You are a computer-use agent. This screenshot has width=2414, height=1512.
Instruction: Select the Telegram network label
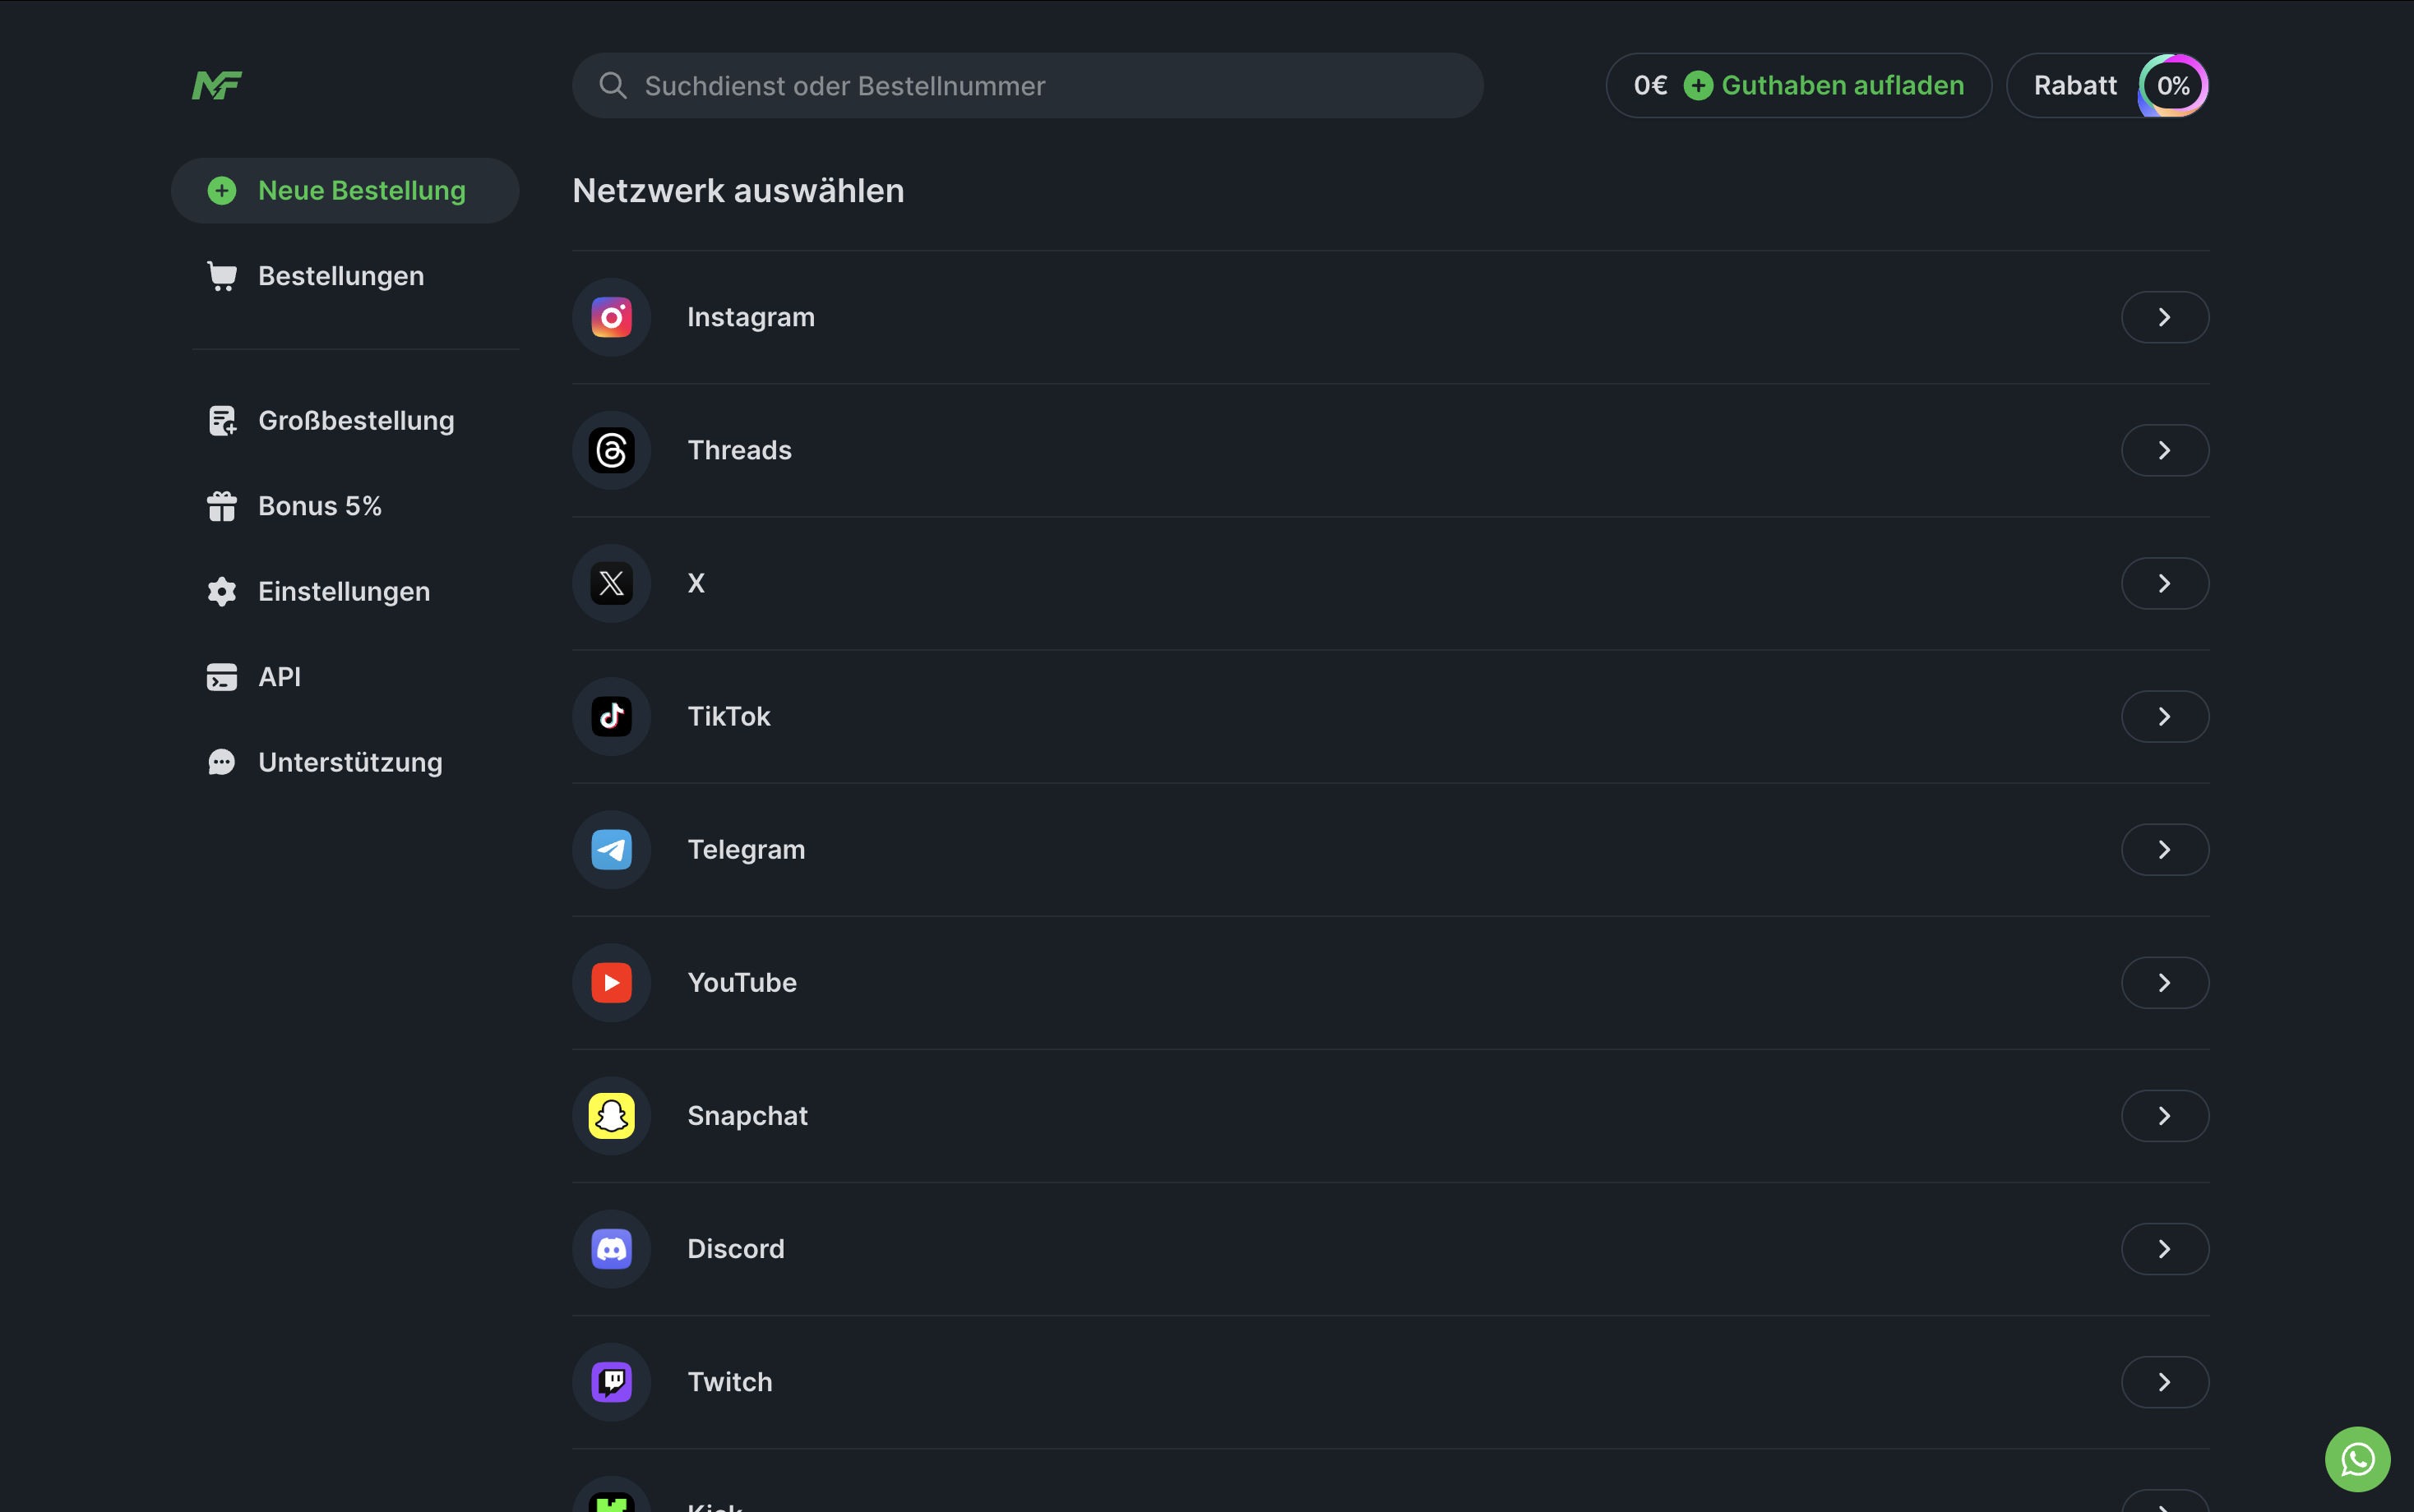pos(745,849)
